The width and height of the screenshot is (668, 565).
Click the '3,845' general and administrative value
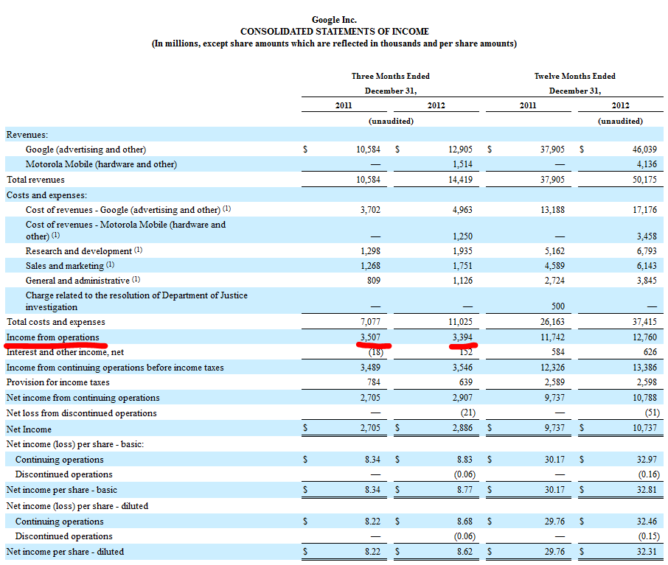[x=647, y=281]
